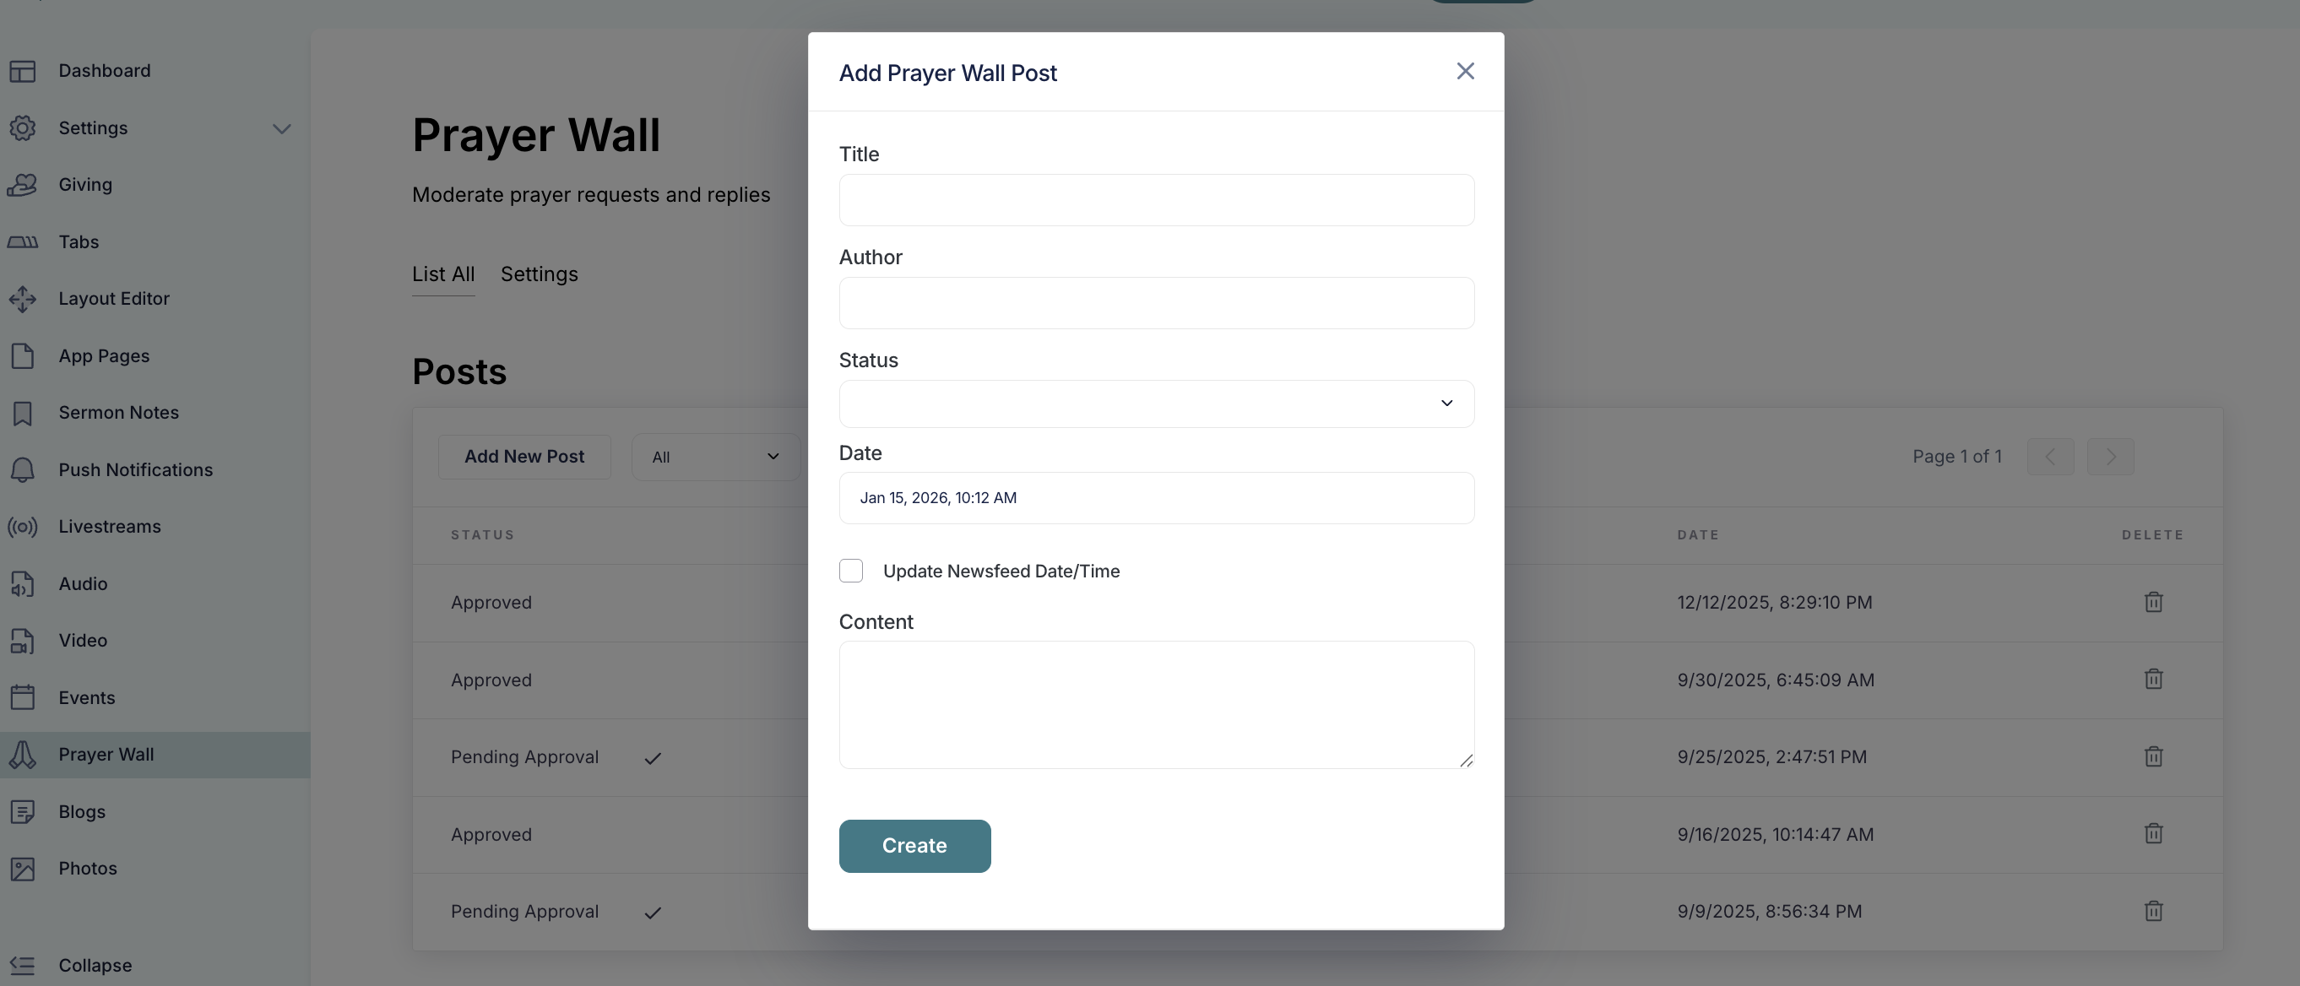
Task: Switch to the List All tab
Action: [442, 275]
